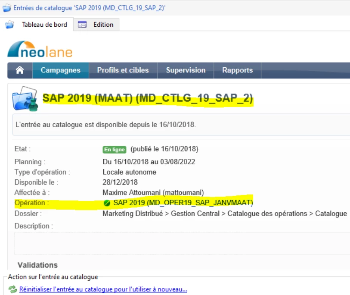
Task: Click the Tableau de bord folder icon
Action: pos(9,25)
